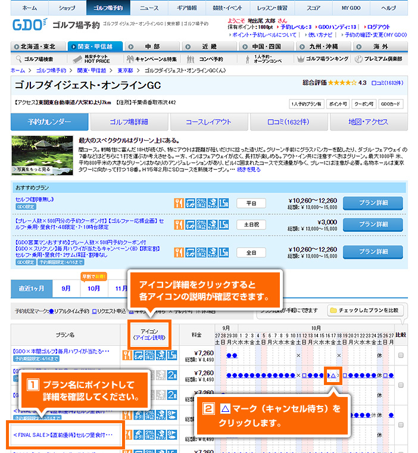The height and width of the screenshot is (453, 418).
Task: Open コンペ予約 nav item
Action: point(205,59)
